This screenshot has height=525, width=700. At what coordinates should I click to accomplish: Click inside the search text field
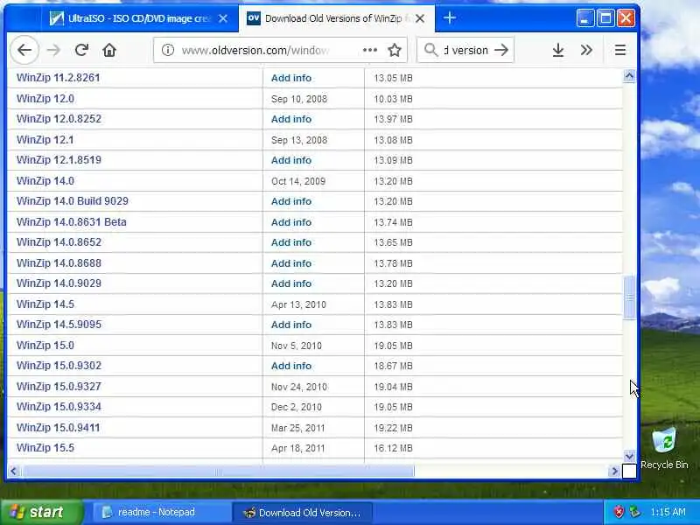[x=465, y=50]
